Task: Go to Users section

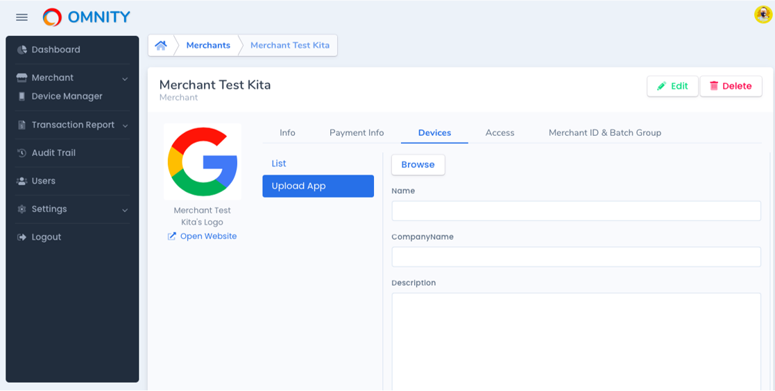Action: coord(43,181)
